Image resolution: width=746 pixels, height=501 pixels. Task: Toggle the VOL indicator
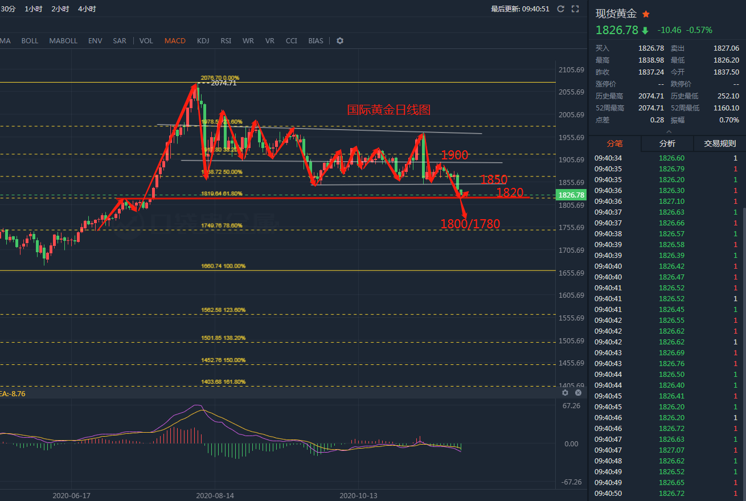pyautogui.click(x=146, y=41)
